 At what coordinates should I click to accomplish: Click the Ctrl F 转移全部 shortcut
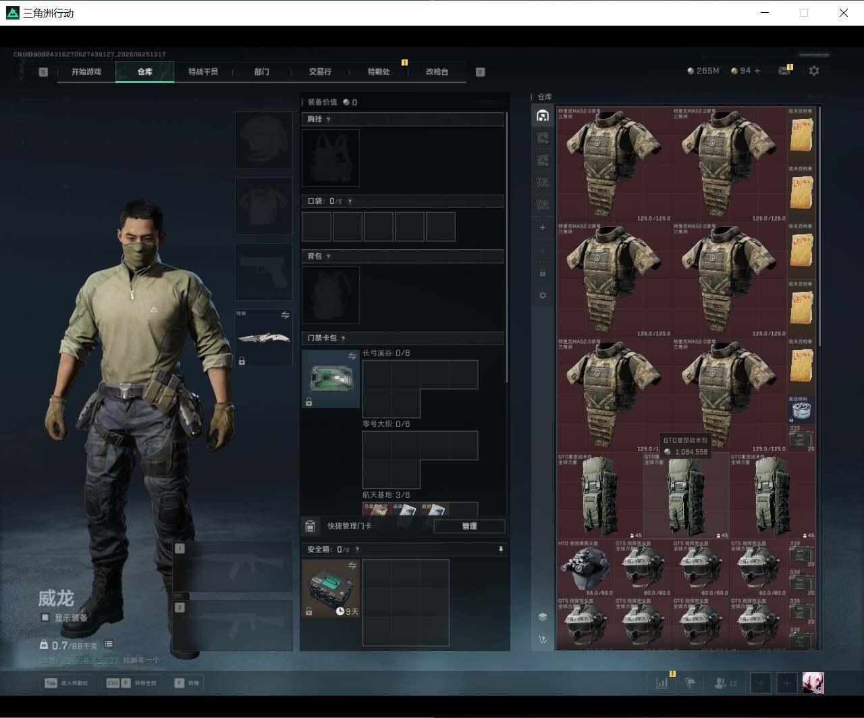(x=132, y=683)
